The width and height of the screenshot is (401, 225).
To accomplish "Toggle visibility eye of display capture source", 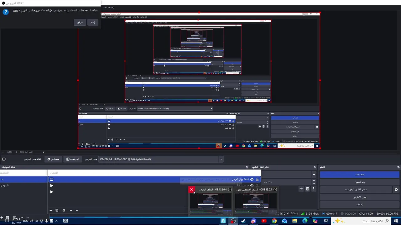I will 252,179.
